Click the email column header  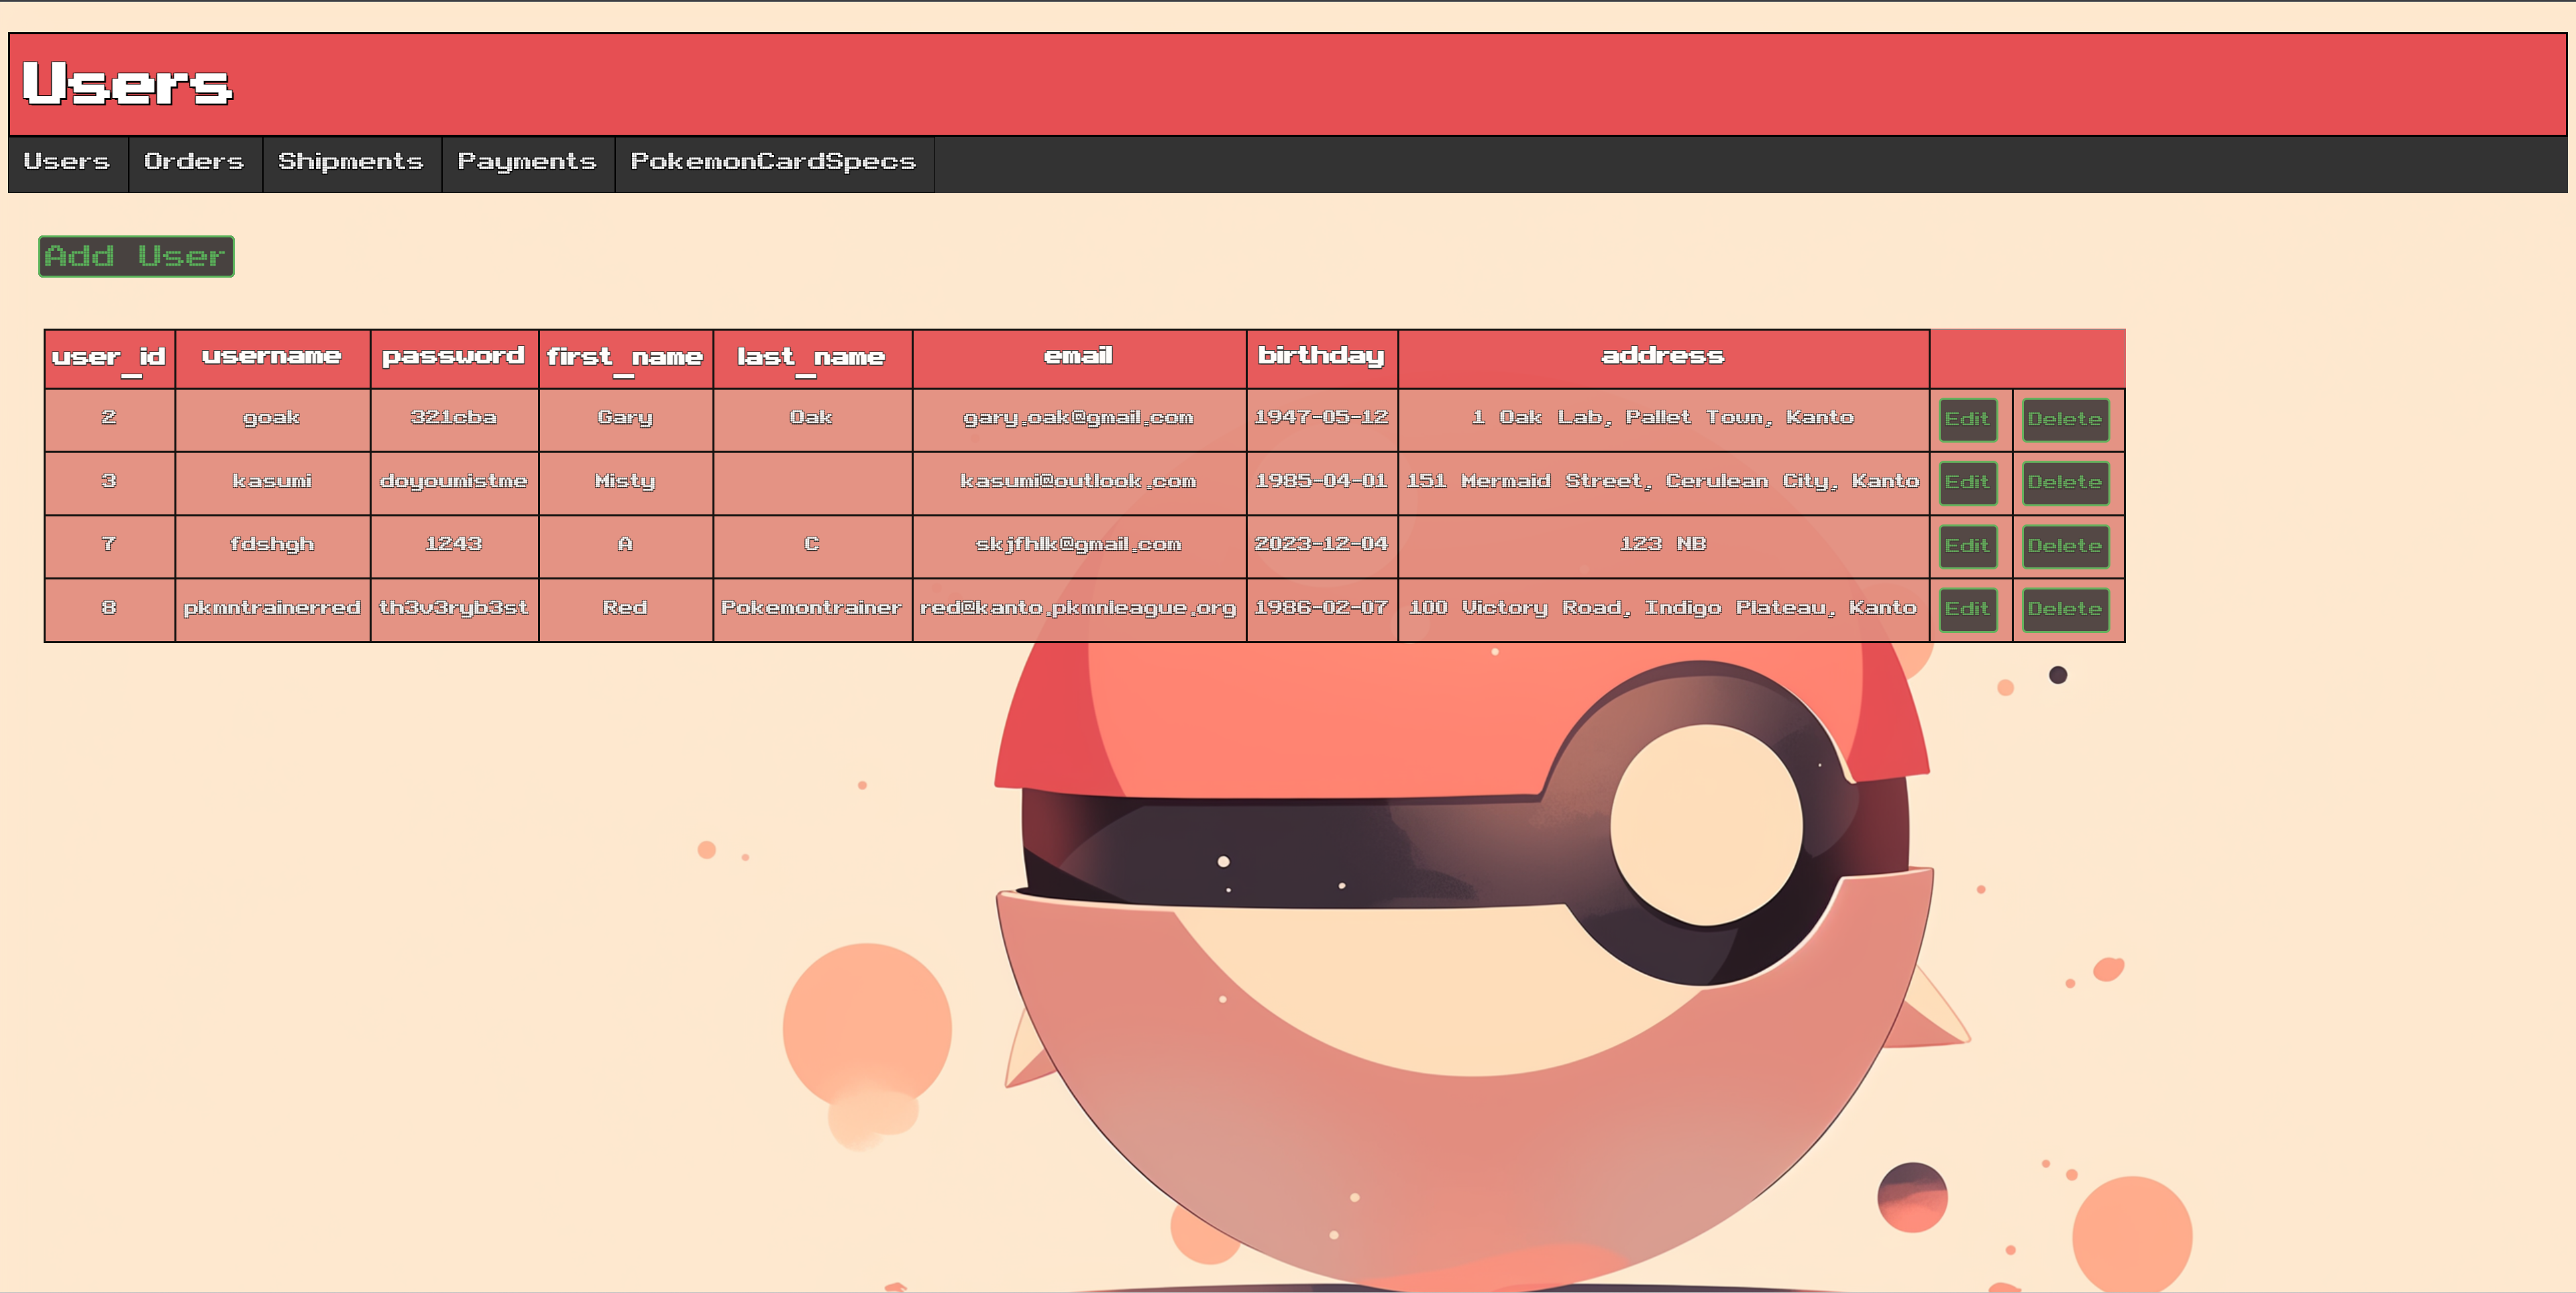(1079, 358)
